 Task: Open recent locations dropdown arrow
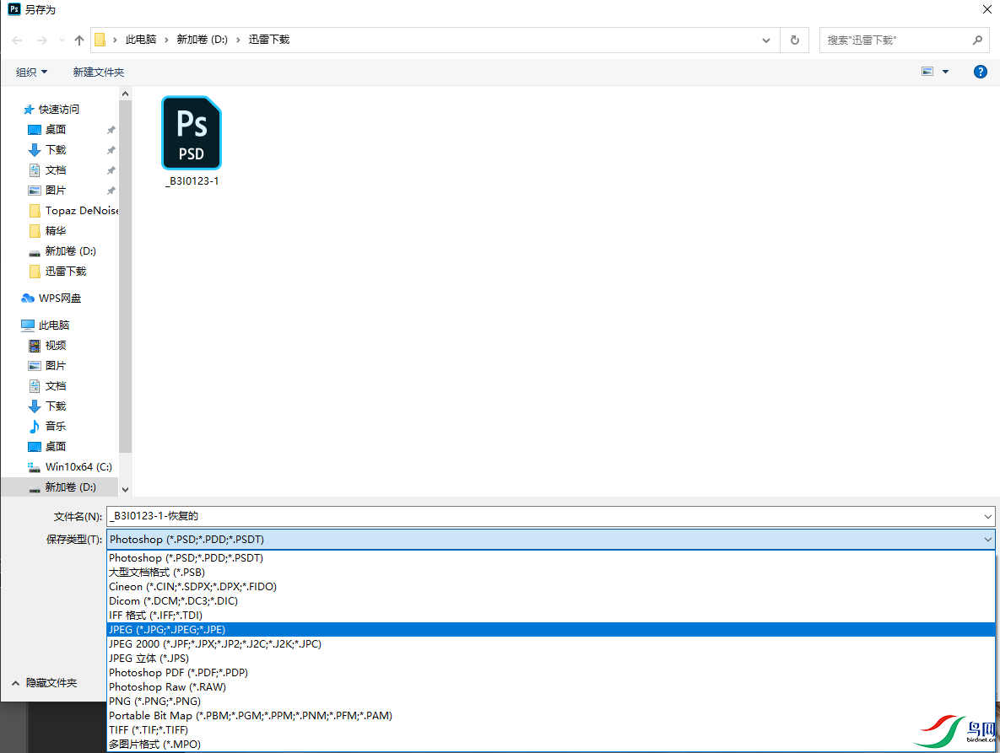click(62, 40)
